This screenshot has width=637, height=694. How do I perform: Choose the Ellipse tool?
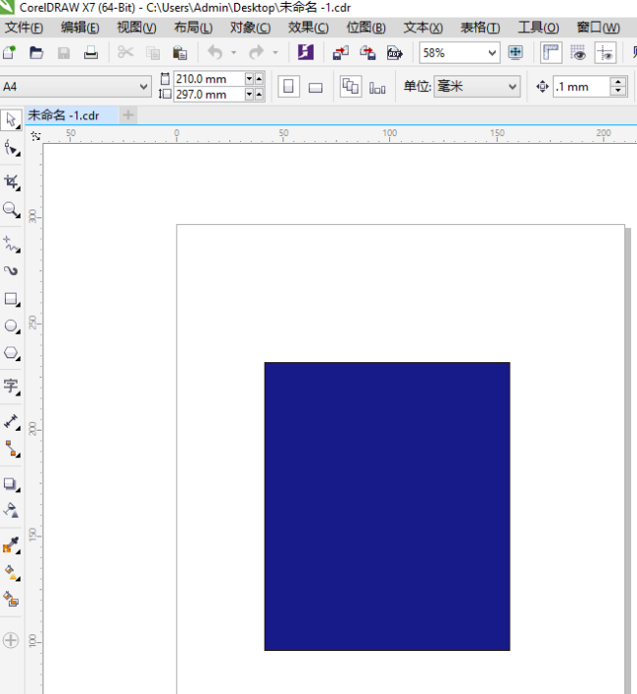click(12, 326)
